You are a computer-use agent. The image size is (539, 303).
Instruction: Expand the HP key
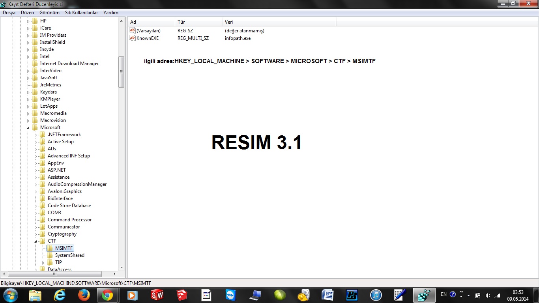[x=28, y=21]
